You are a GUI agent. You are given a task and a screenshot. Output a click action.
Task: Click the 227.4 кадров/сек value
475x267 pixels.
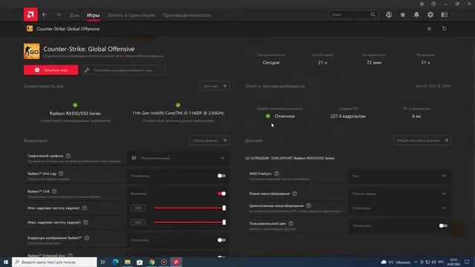point(348,116)
